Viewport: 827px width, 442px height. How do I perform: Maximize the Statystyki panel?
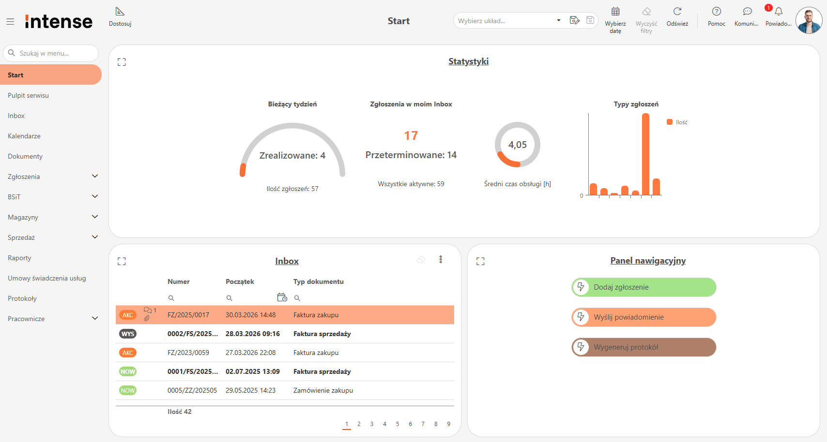point(122,62)
